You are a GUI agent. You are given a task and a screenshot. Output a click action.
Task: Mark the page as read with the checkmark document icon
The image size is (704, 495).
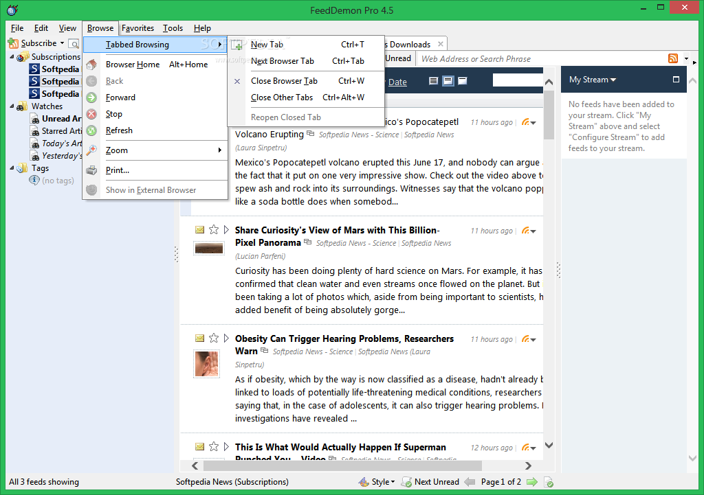click(x=548, y=482)
